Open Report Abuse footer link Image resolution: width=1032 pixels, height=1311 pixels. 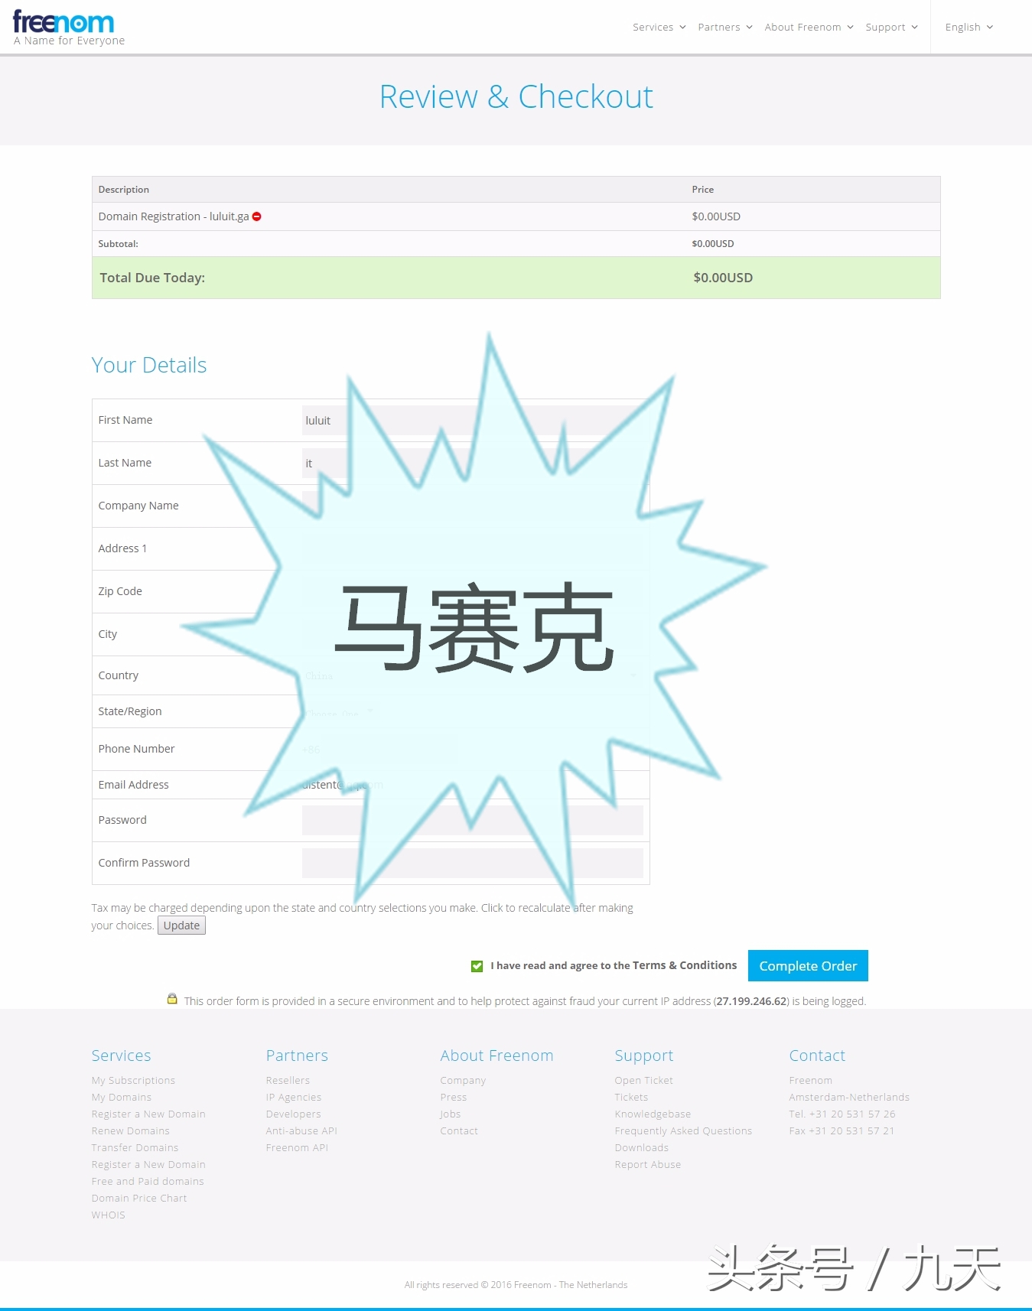(647, 1164)
